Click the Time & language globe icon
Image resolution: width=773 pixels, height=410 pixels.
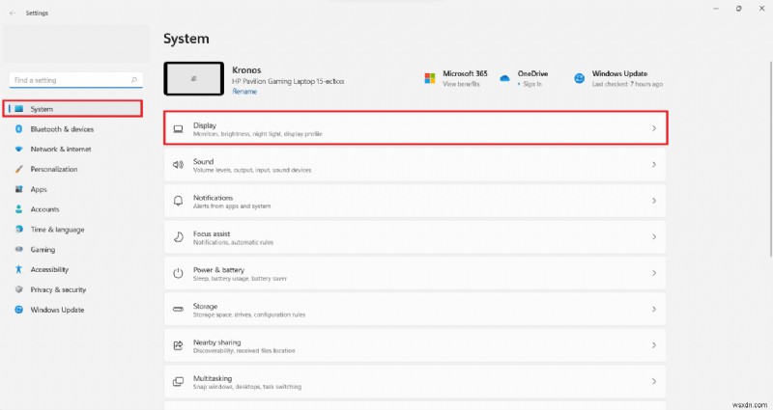(x=18, y=230)
